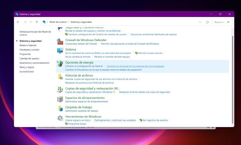Image resolution: width=241 pixels, height=145 pixels.
Task: Open Historial de archivos heading
Action: click(x=79, y=75)
